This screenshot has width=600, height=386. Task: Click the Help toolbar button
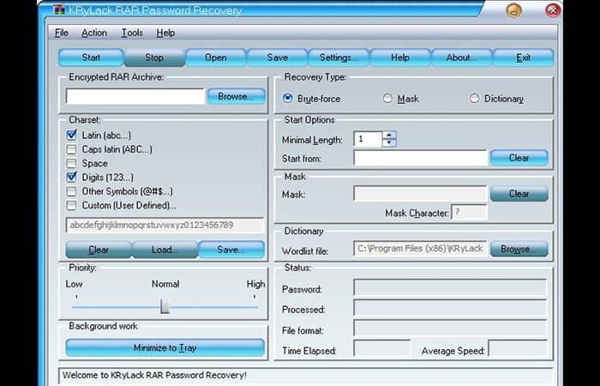point(400,57)
